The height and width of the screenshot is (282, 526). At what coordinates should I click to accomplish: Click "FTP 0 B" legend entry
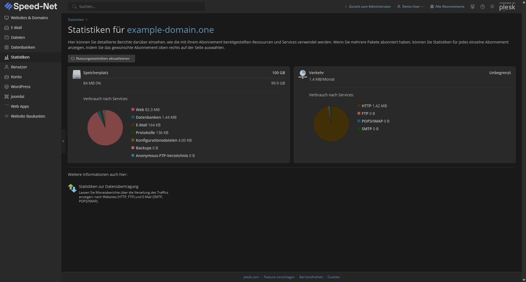coord(368,114)
